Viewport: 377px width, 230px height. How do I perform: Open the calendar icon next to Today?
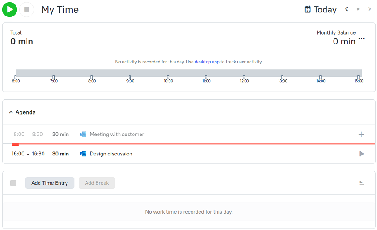[x=307, y=9]
